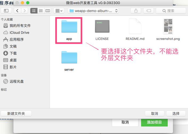
Task: Click the green zoom window button
Action: pos(28,3)
